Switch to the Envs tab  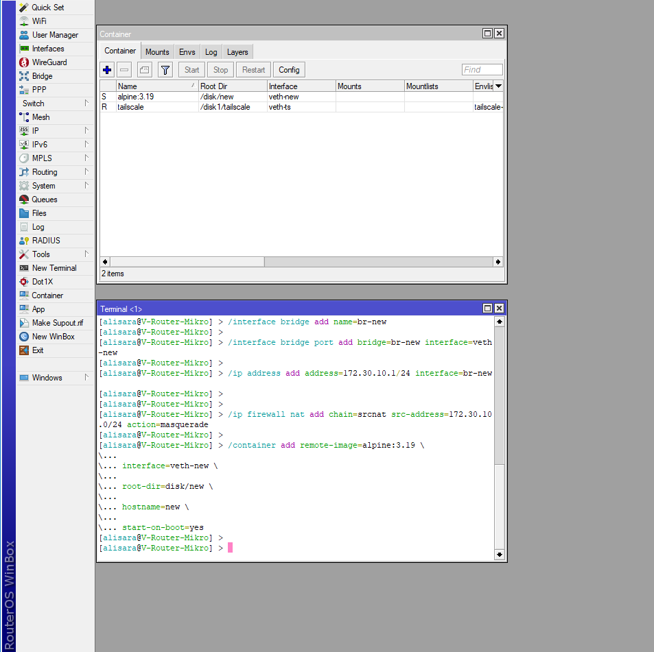pos(187,52)
